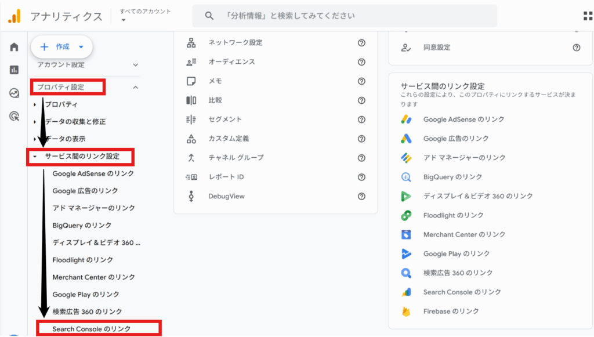Screen dimensions: 594x337
Task: Click the 同意設定 consent icon
Action: (406, 48)
